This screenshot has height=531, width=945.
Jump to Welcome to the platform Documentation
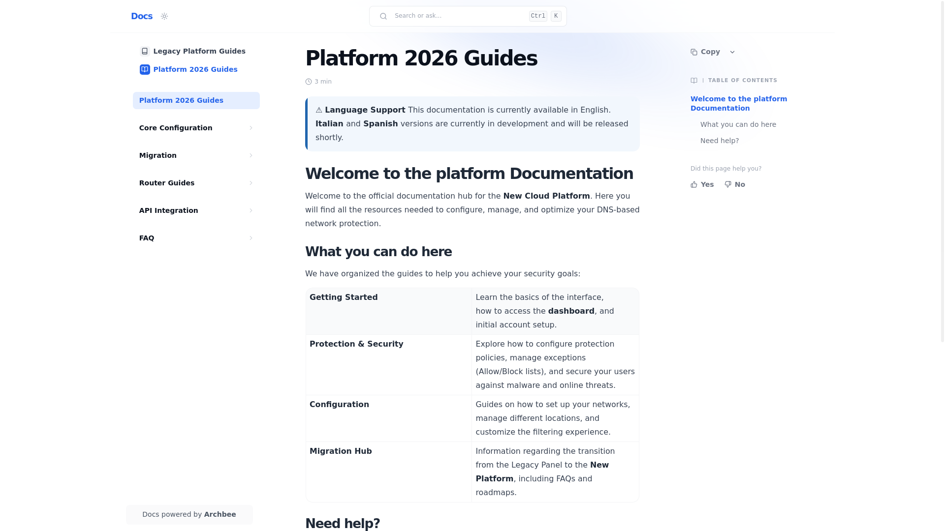coord(739,104)
